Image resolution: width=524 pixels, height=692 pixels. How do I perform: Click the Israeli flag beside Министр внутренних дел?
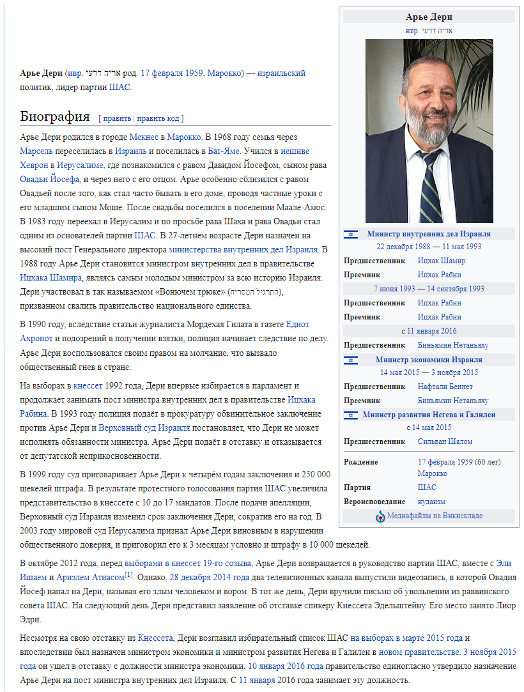(351, 235)
